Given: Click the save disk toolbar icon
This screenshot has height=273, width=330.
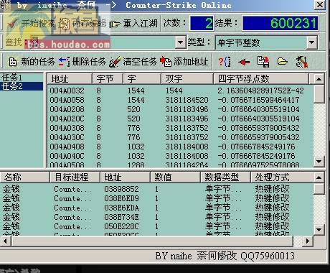Looking at the screenshot, I should coord(263,62).
